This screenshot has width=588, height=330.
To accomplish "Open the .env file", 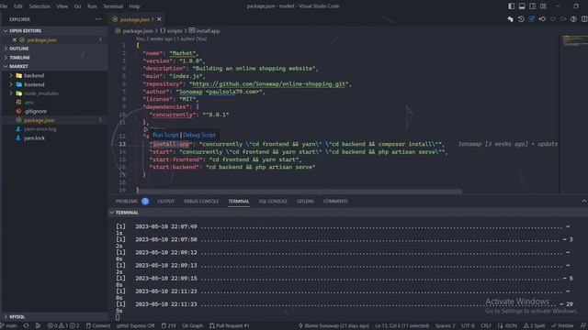I will (28, 102).
